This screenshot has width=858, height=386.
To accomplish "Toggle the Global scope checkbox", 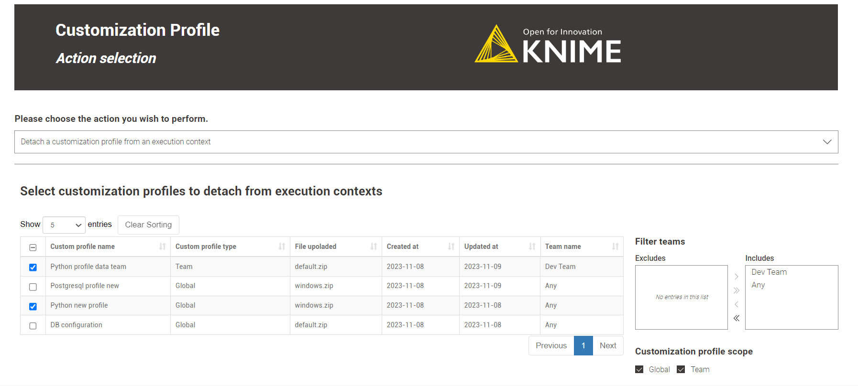I will (x=639, y=369).
